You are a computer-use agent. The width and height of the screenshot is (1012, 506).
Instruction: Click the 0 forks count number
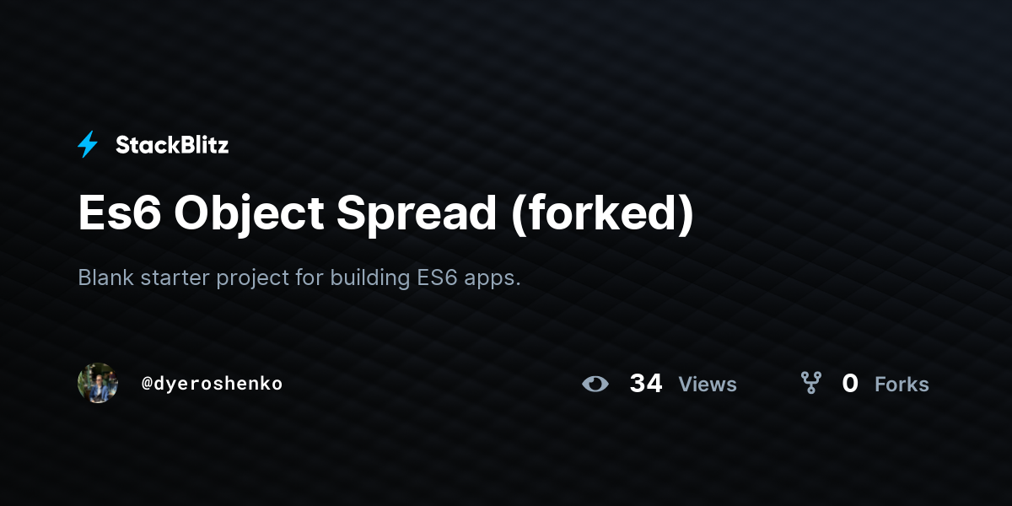pyautogui.click(x=850, y=384)
